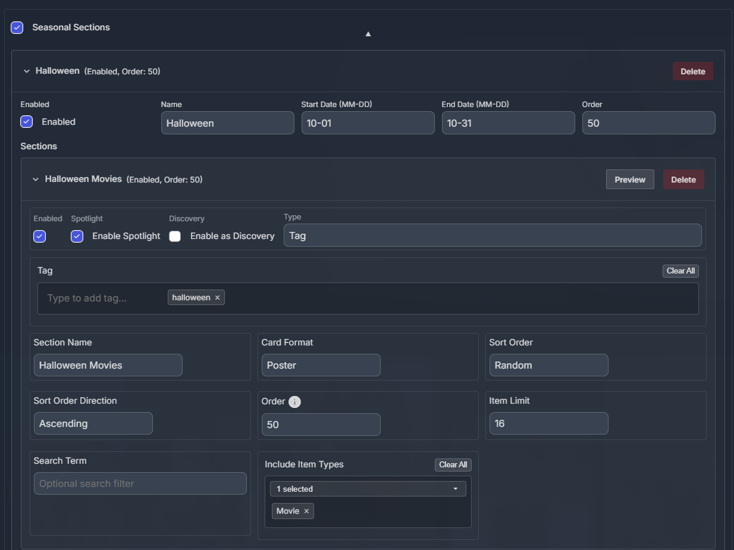Disable the Enable Spotlight checkbox

pyautogui.click(x=77, y=236)
